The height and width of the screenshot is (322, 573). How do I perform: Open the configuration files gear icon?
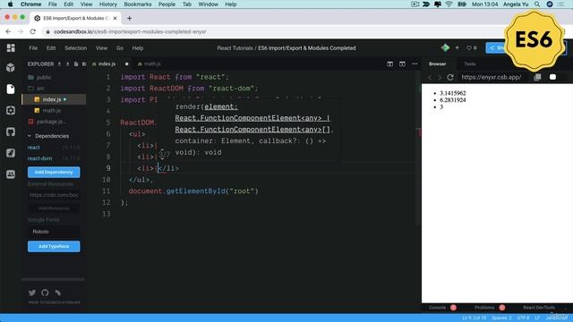click(x=11, y=110)
